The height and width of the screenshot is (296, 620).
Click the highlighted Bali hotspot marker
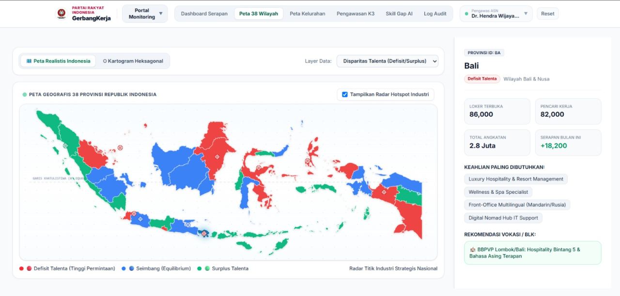(204, 233)
